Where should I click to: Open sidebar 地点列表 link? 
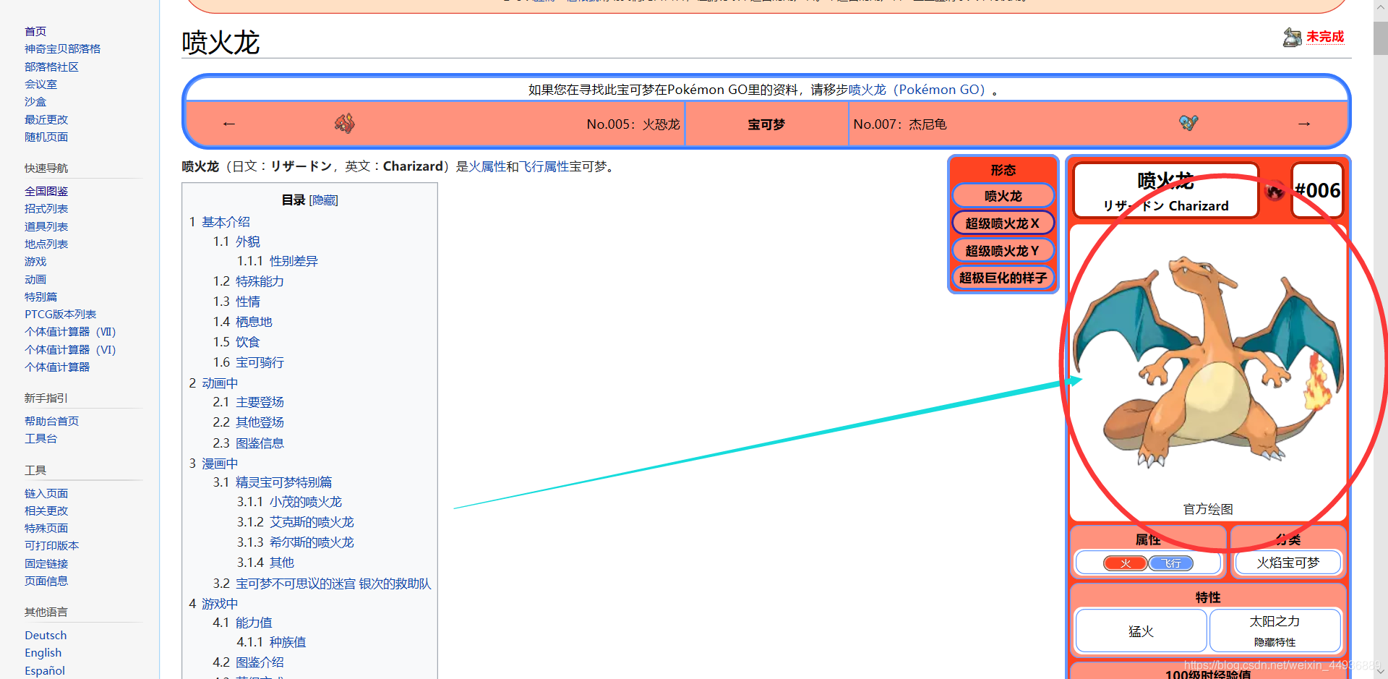(x=46, y=244)
